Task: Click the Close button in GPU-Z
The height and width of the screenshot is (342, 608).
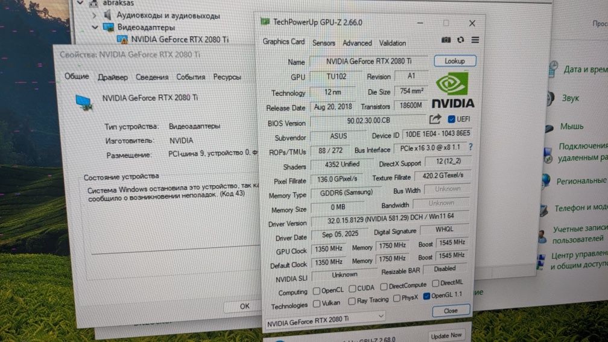Action: coord(451,311)
